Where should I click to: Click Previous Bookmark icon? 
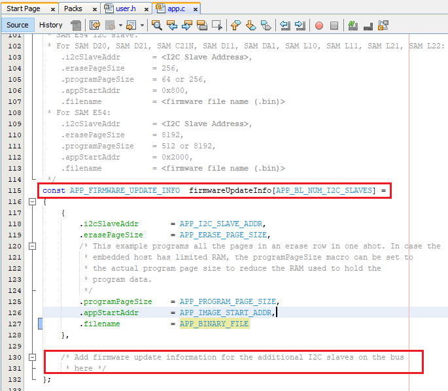[235, 25]
